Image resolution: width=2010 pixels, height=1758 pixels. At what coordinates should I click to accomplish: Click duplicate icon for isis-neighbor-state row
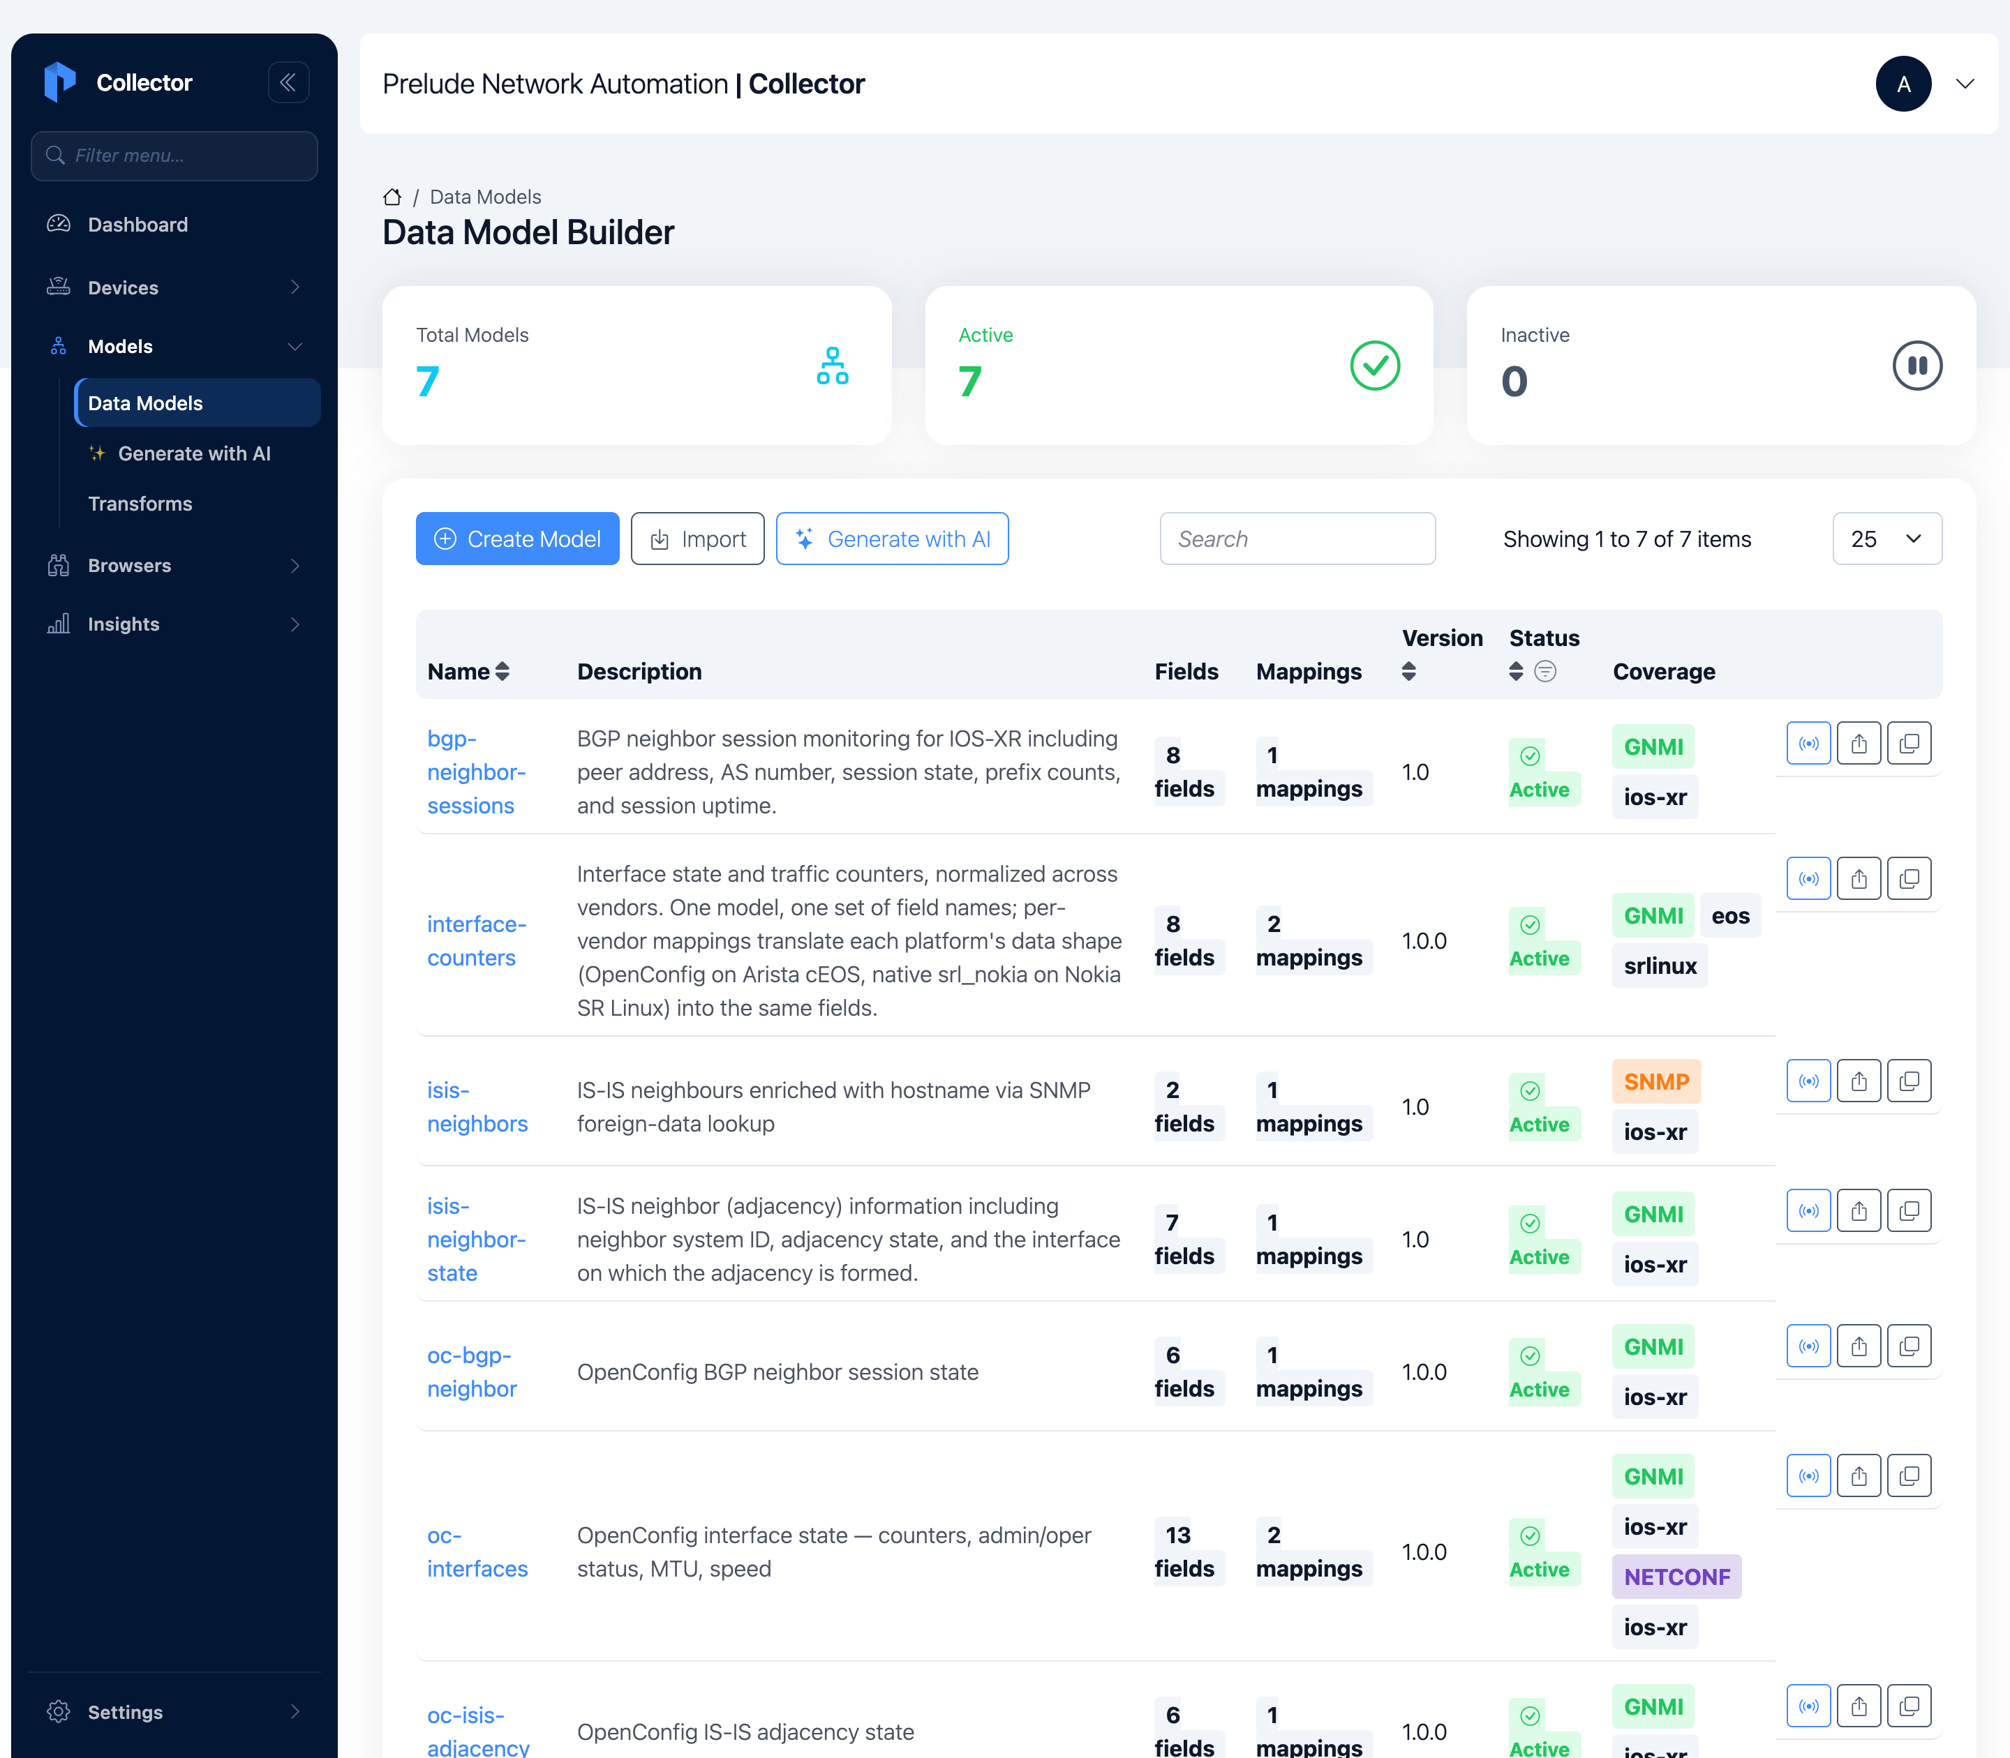pyautogui.click(x=1909, y=1212)
